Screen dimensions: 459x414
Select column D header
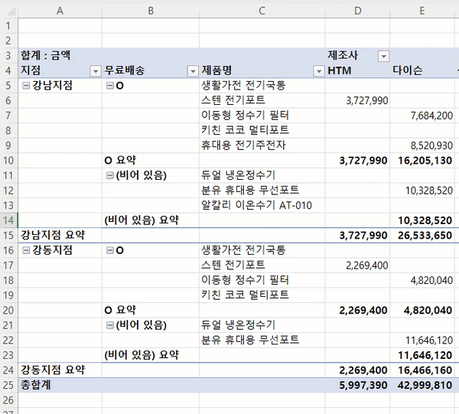(x=357, y=11)
